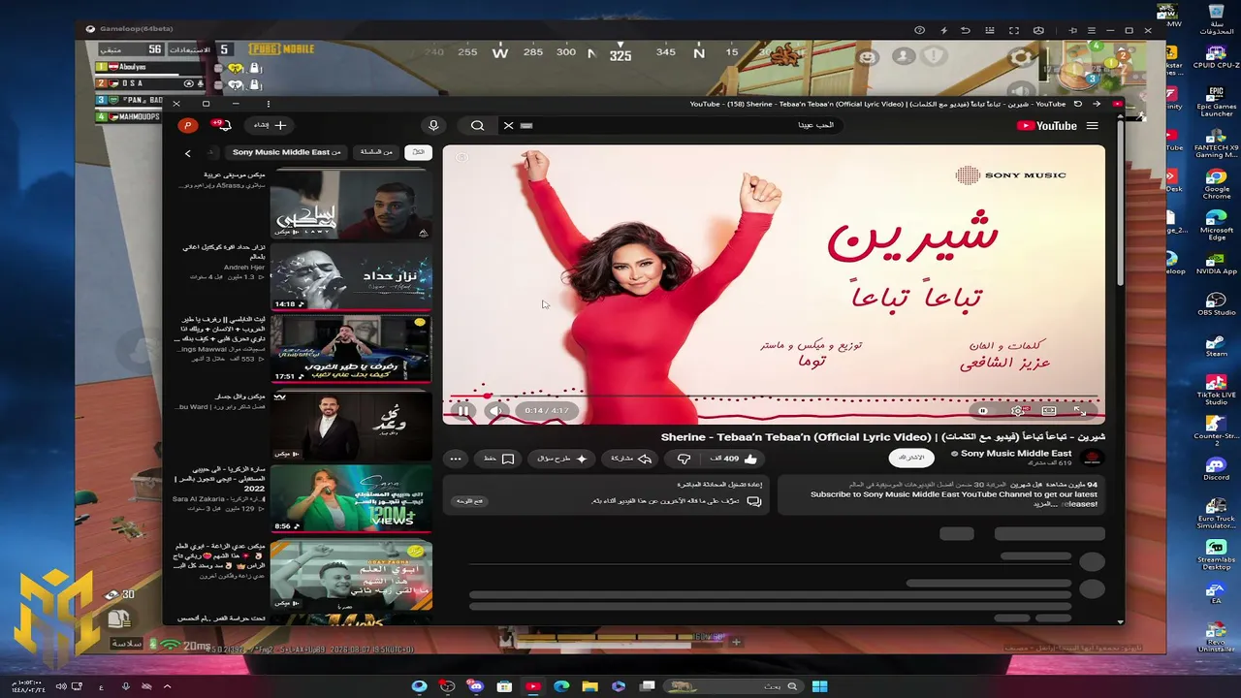Open the player settings gear

tap(1017, 411)
